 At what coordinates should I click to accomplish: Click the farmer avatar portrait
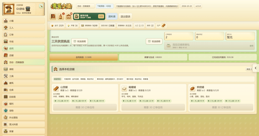click(9, 9)
